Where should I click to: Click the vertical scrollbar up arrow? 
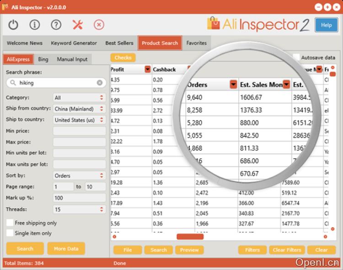click(333, 67)
